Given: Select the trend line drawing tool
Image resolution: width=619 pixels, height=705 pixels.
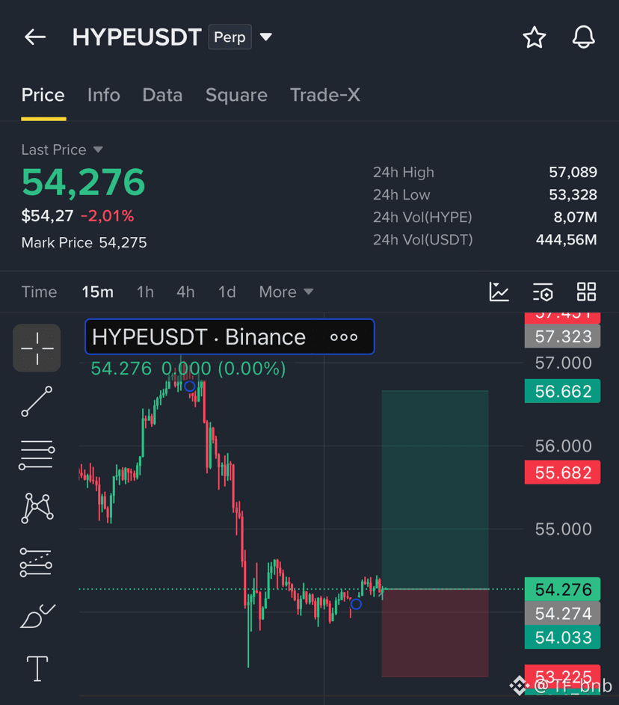Looking at the screenshot, I should pos(37,401).
